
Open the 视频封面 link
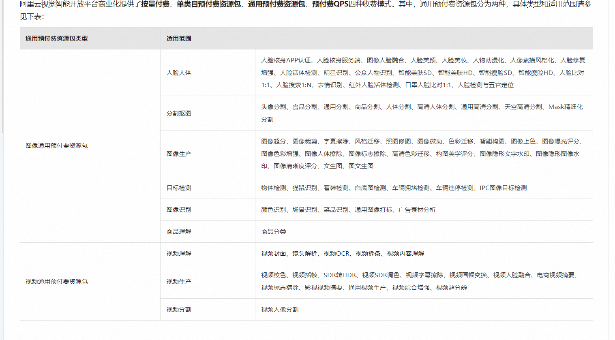[274, 253]
